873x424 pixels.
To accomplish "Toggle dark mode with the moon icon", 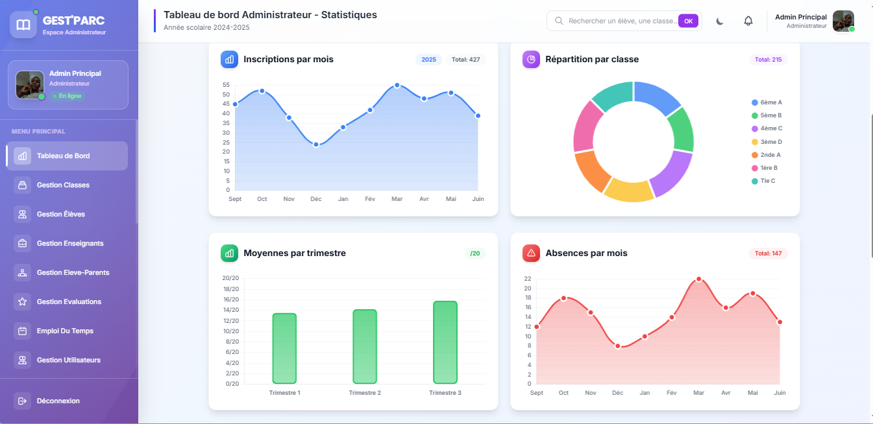I will tap(720, 21).
